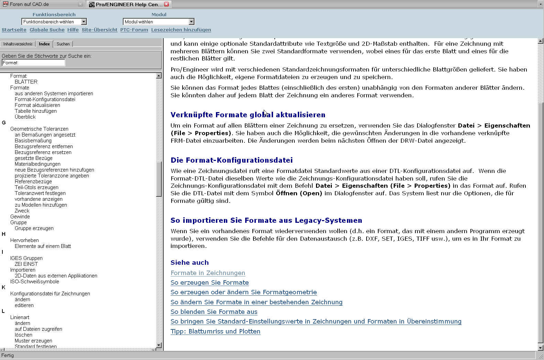The height and width of the screenshot is (360, 544).
Task: Click content pane scrollbar down arrow
Action: point(540,348)
